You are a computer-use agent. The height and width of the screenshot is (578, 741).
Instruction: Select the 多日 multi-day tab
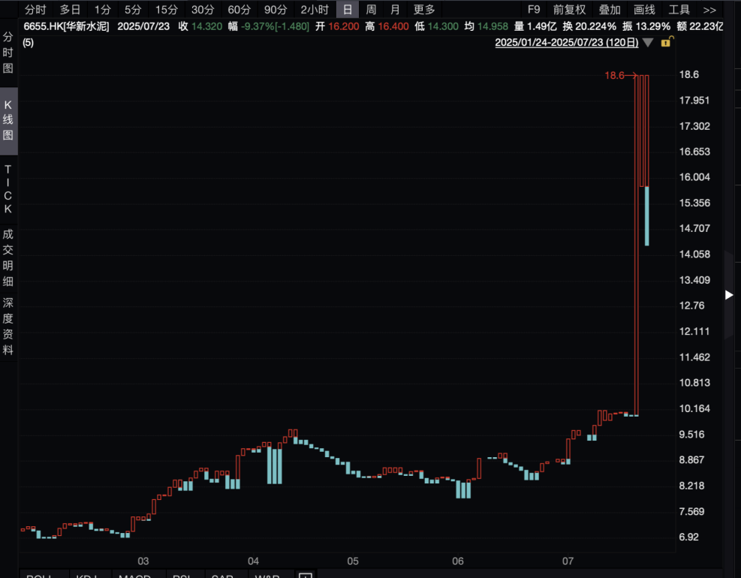tap(70, 10)
